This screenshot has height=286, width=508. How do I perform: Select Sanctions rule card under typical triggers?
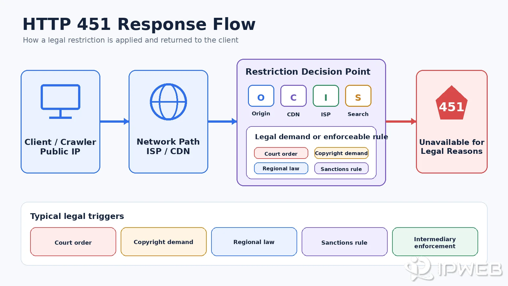tap(344, 242)
